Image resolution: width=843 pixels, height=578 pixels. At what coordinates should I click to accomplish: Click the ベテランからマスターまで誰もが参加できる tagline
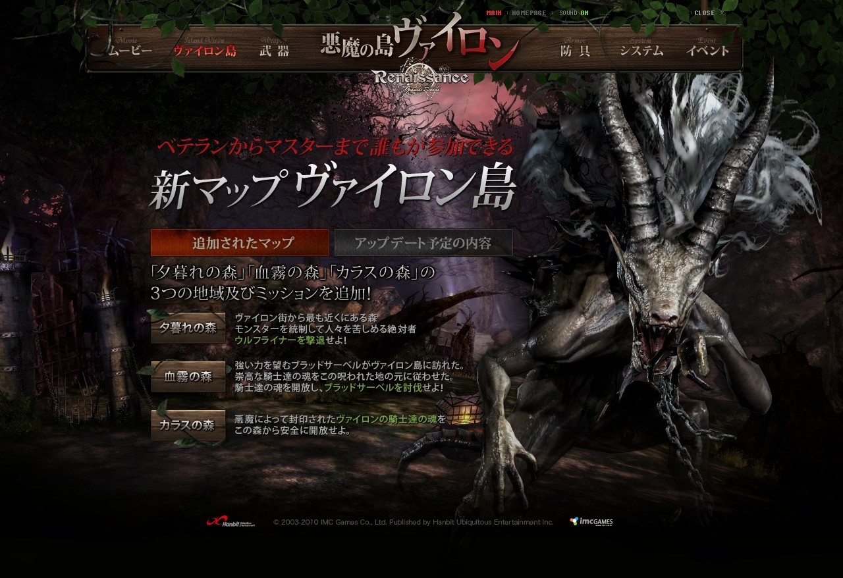pos(335,146)
